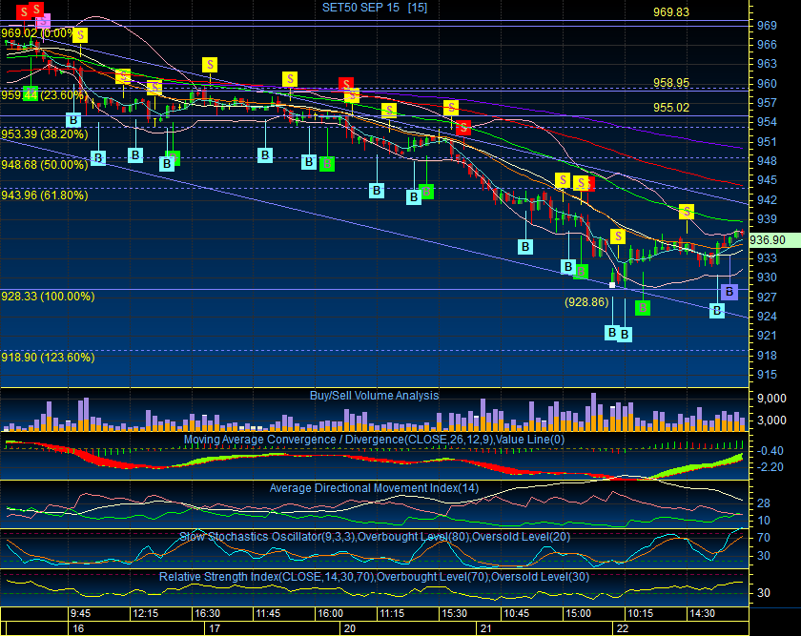Screen dimensions: 801x636
Task: Click the (928.86) low price annotation
Action: (x=586, y=302)
